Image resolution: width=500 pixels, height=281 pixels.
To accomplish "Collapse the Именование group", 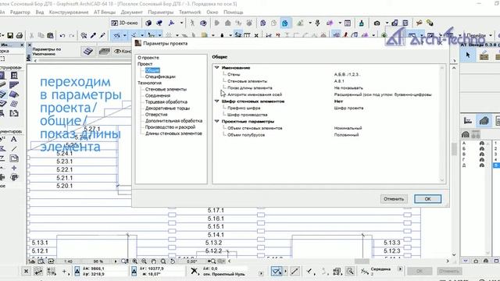I will click(217, 68).
